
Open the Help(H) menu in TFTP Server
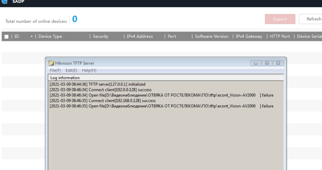(x=89, y=70)
